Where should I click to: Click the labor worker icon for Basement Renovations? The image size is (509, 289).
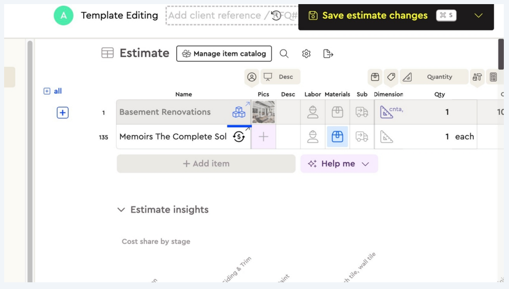click(x=313, y=112)
